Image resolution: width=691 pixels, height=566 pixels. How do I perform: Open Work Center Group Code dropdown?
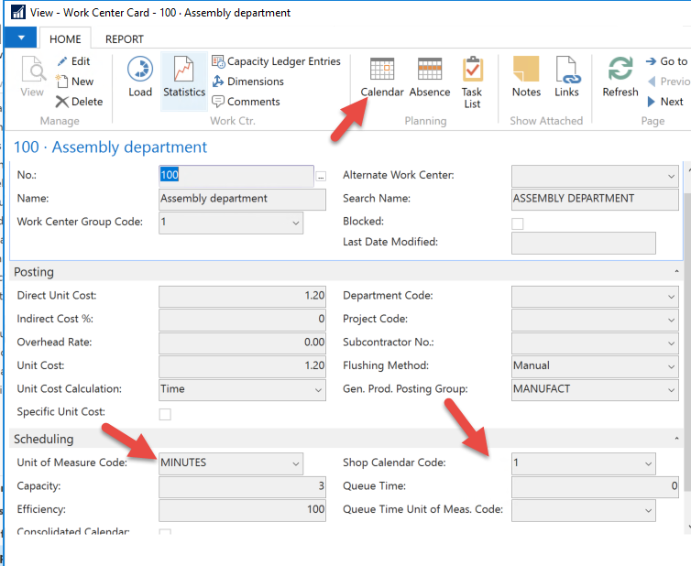click(x=296, y=223)
